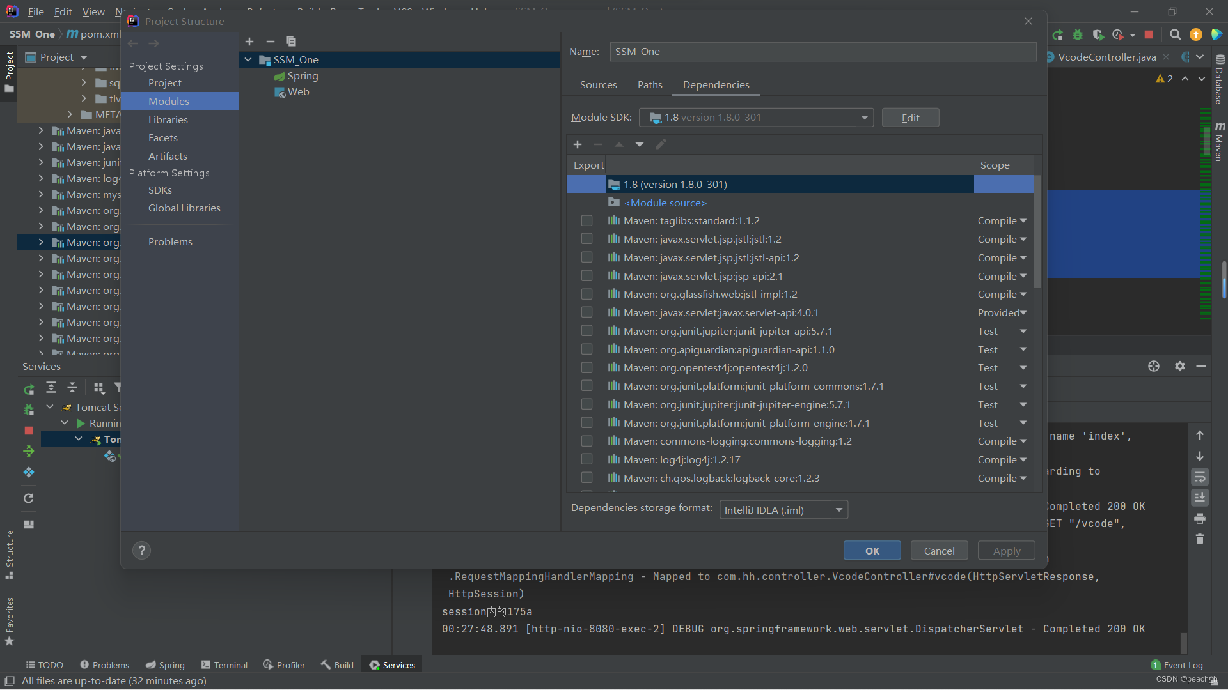
Task: Toggle export for taglibs:standard:1.1.2
Action: pos(586,220)
